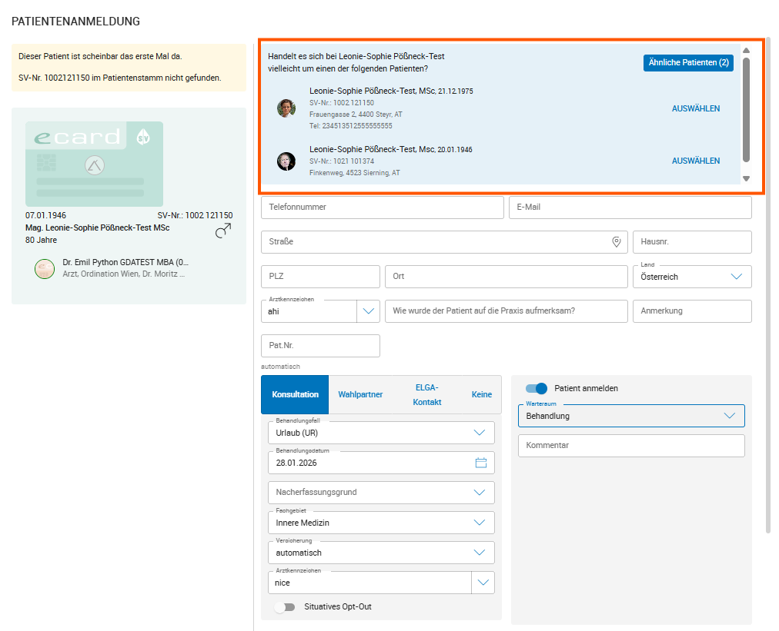Click Dr. Emil Python avatar icon
The height and width of the screenshot is (631, 779).
click(x=45, y=269)
